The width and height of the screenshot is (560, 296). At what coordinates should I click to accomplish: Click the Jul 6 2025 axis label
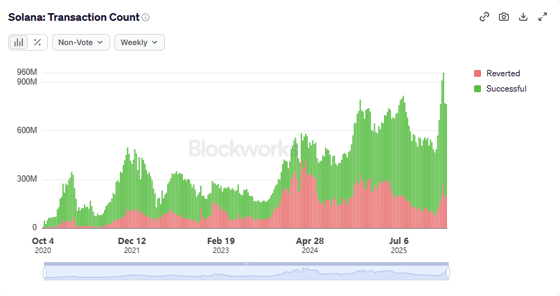pos(399,245)
